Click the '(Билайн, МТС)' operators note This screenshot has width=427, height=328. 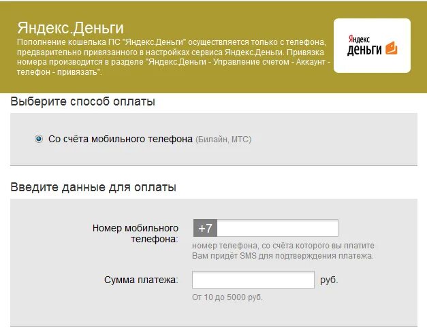tap(223, 140)
